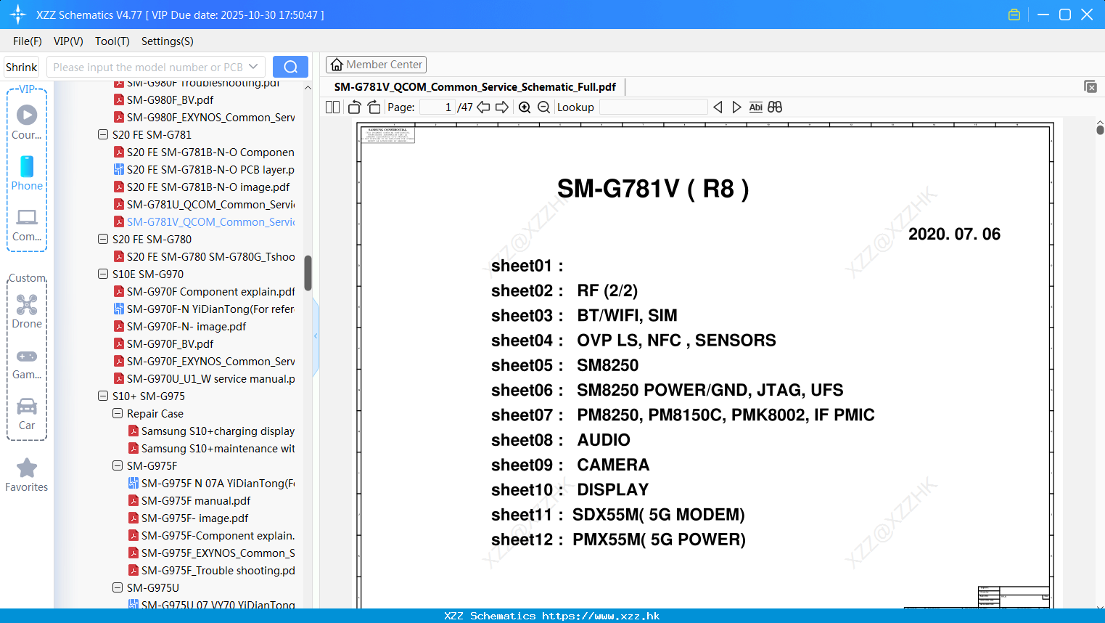Click the binoculars search icon
This screenshot has height=623, width=1105.
click(775, 107)
